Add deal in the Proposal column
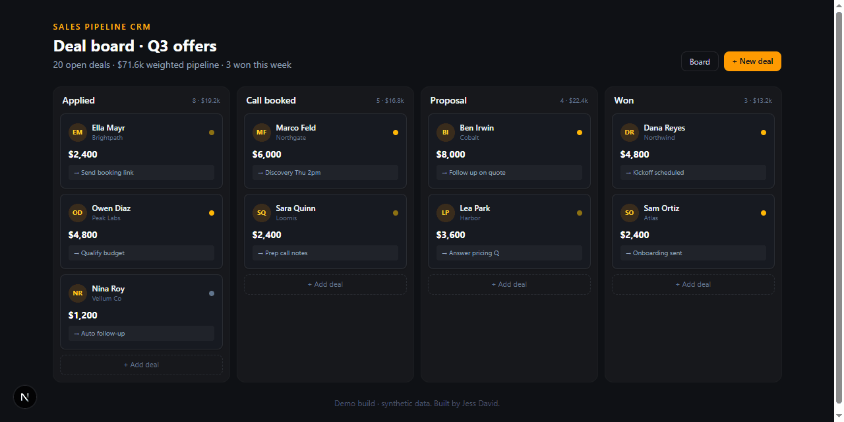844x422 pixels. click(509, 284)
